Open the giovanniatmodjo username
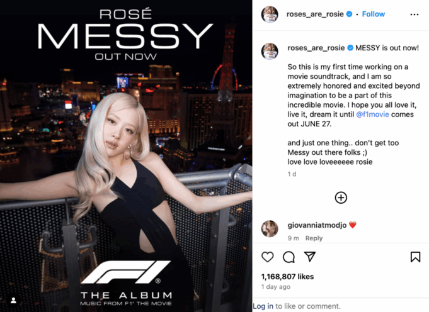Screen dimensions: 429x312 click(317, 225)
